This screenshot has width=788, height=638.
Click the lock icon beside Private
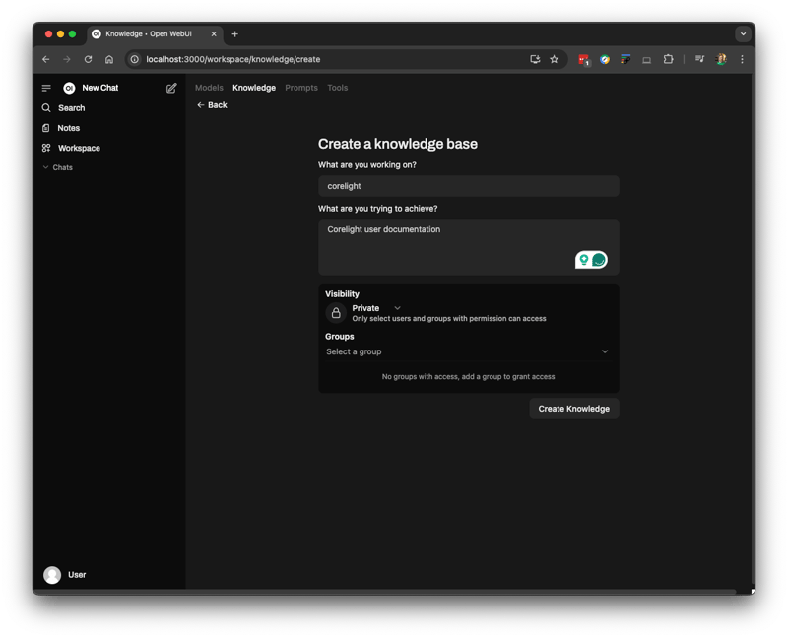click(336, 313)
